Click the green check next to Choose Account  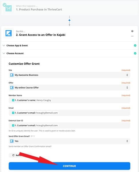(x=135, y=53)
